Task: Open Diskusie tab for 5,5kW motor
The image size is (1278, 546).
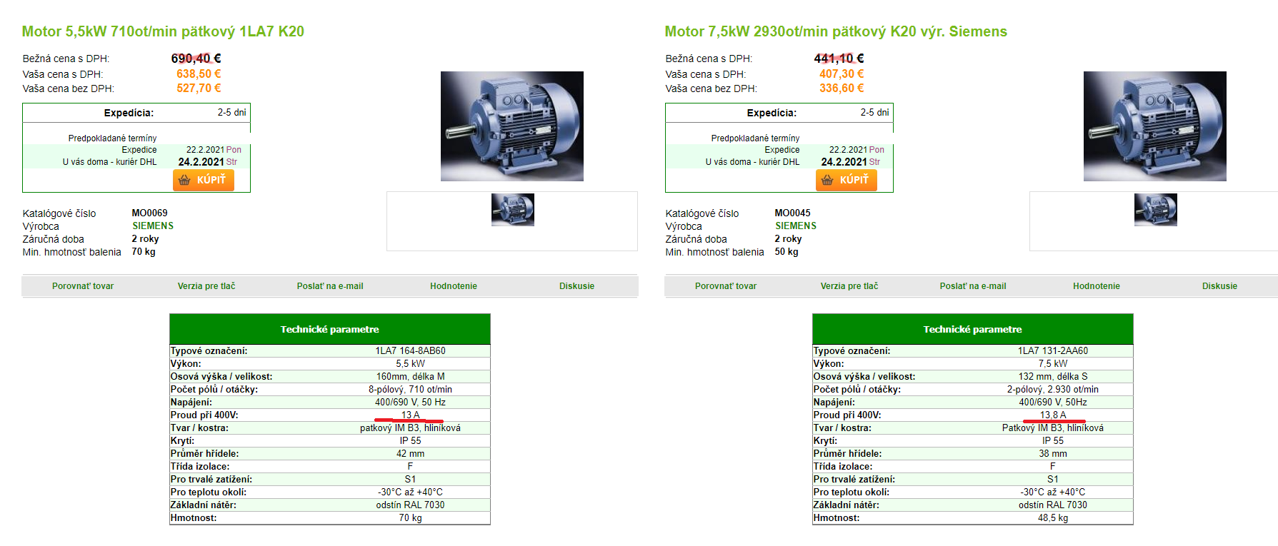Action: point(576,286)
